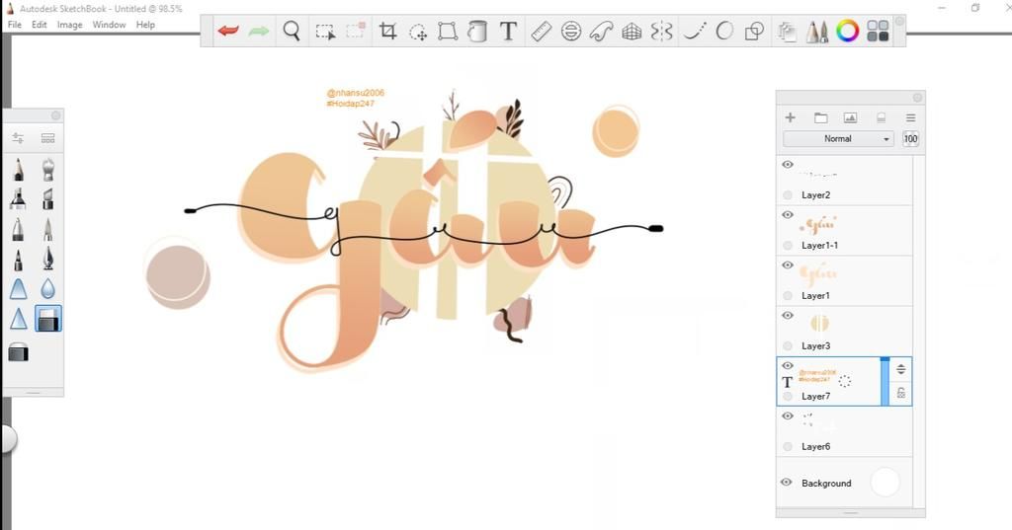Open the Normal blend mode dropdown
1012x530 pixels.
tap(838, 138)
